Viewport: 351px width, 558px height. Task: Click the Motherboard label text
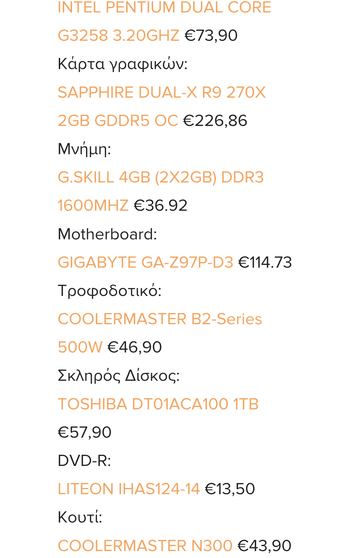pyautogui.click(x=107, y=234)
